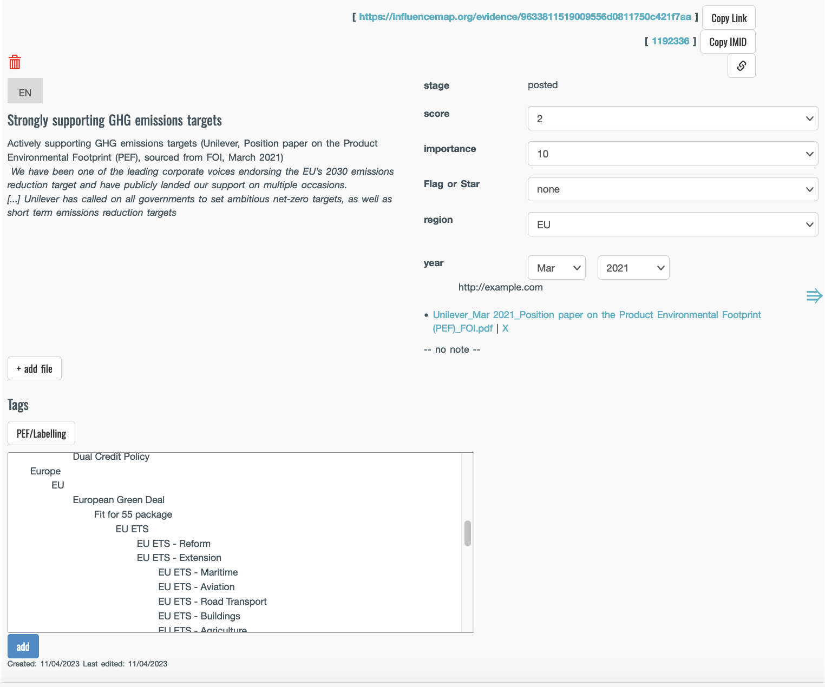Image resolution: width=825 pixels, height=687 pixels.
Task: Open the Flag or Star dropdown
Action: tap(673, 189)
